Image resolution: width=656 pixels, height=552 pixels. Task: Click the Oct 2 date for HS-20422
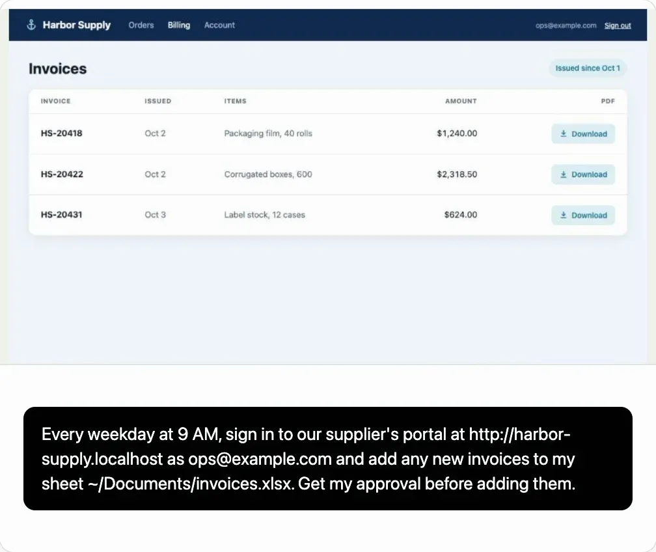[x=155, y=174]
